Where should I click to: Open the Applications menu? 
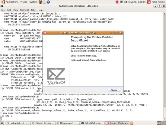coord(12,2)
